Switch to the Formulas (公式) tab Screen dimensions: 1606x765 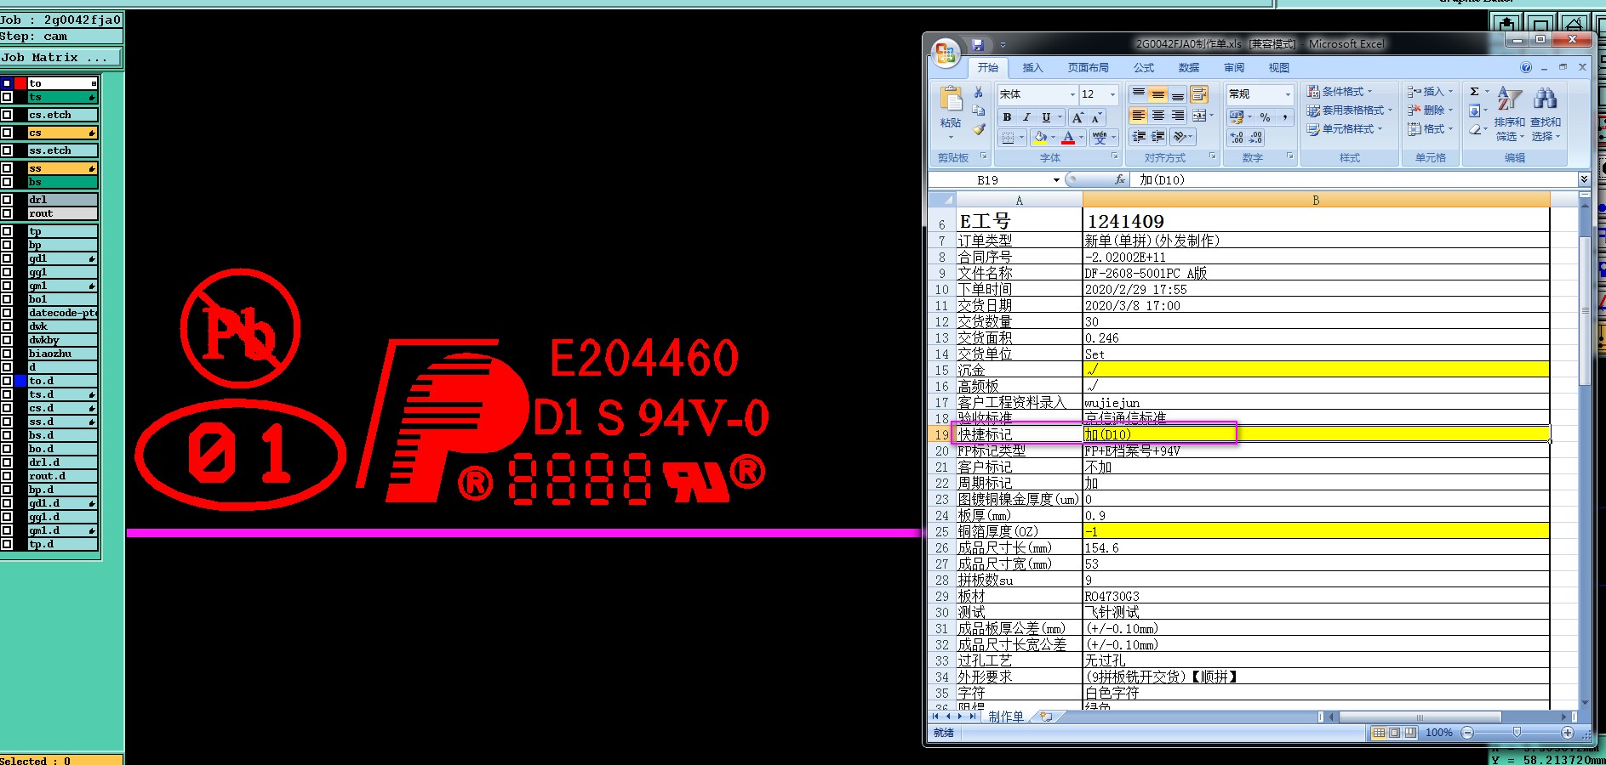(x=1143, y=68)
